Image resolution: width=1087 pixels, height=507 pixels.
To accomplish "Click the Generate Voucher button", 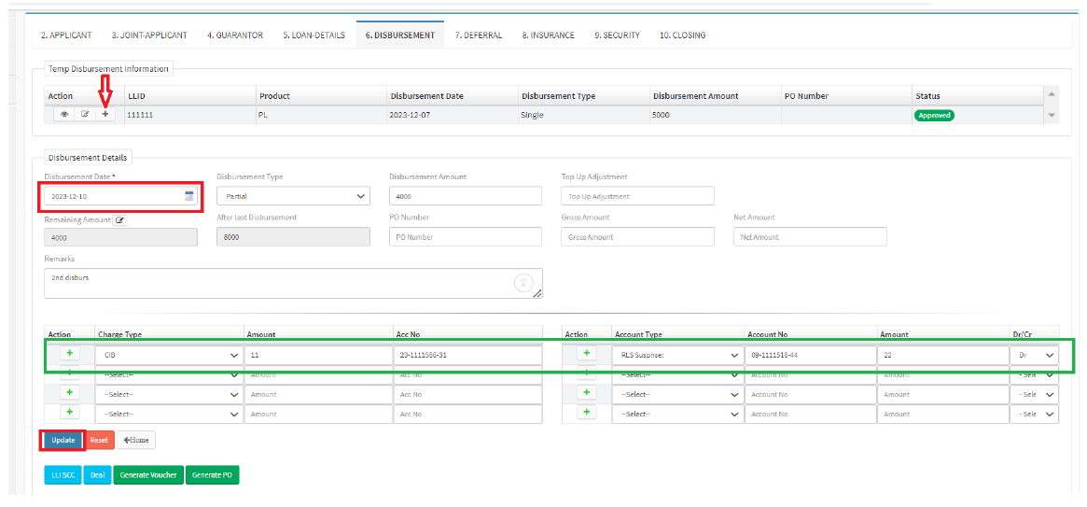I will coord(148,475).
